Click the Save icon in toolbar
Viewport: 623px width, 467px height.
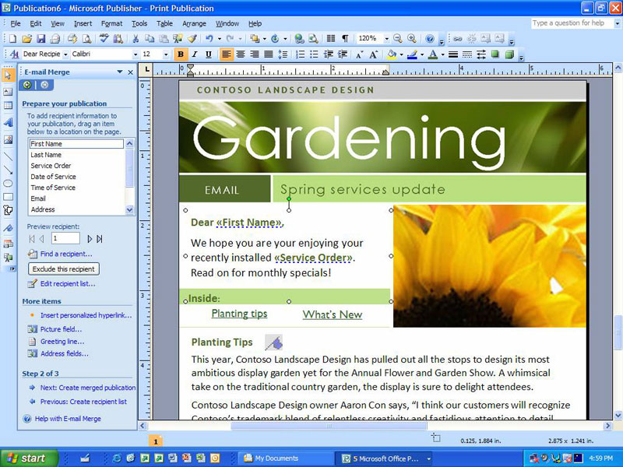coord(40,38)
